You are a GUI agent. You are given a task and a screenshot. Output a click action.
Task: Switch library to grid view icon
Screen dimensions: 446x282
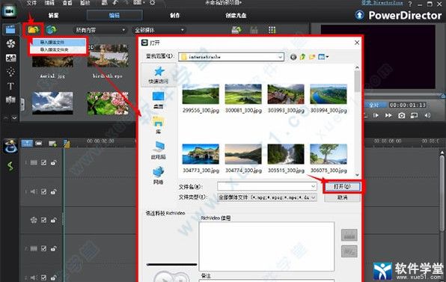pyautogui.click(x=272, y=30)
